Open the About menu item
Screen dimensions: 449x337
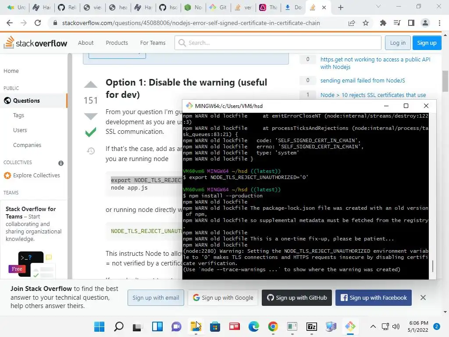86,43
